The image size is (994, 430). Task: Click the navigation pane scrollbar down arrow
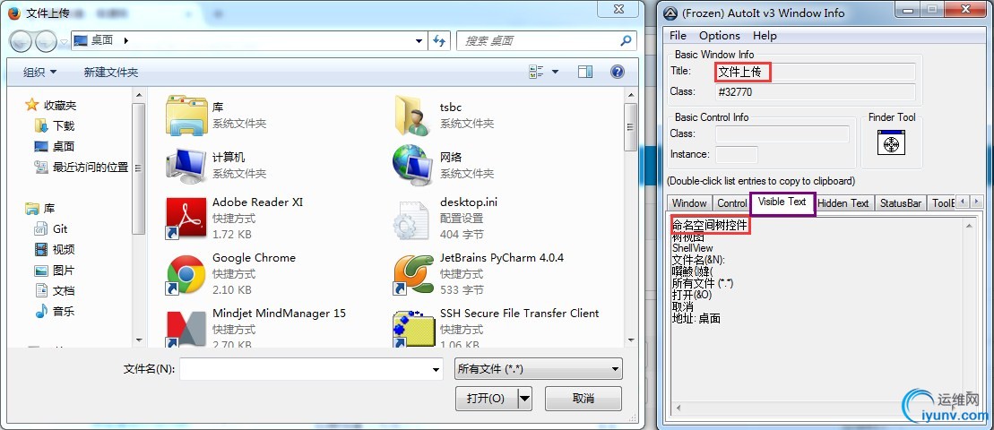point(137,340)
